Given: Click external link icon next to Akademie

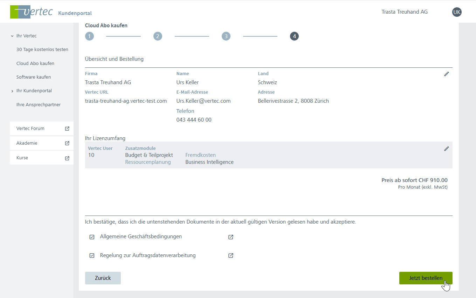Looking at the screenshot, I should coord(67,143).
